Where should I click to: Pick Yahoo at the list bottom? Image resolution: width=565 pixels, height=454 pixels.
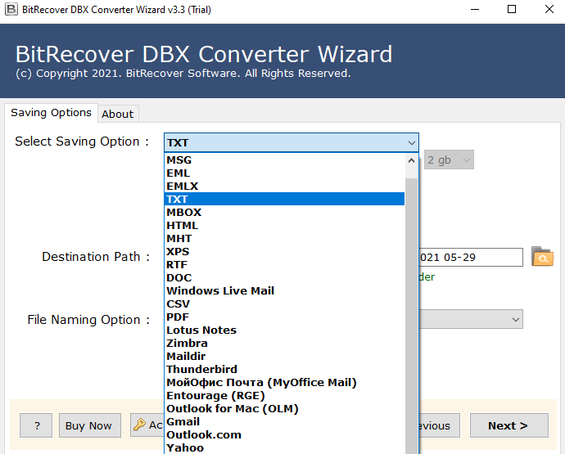click(284, 447)
